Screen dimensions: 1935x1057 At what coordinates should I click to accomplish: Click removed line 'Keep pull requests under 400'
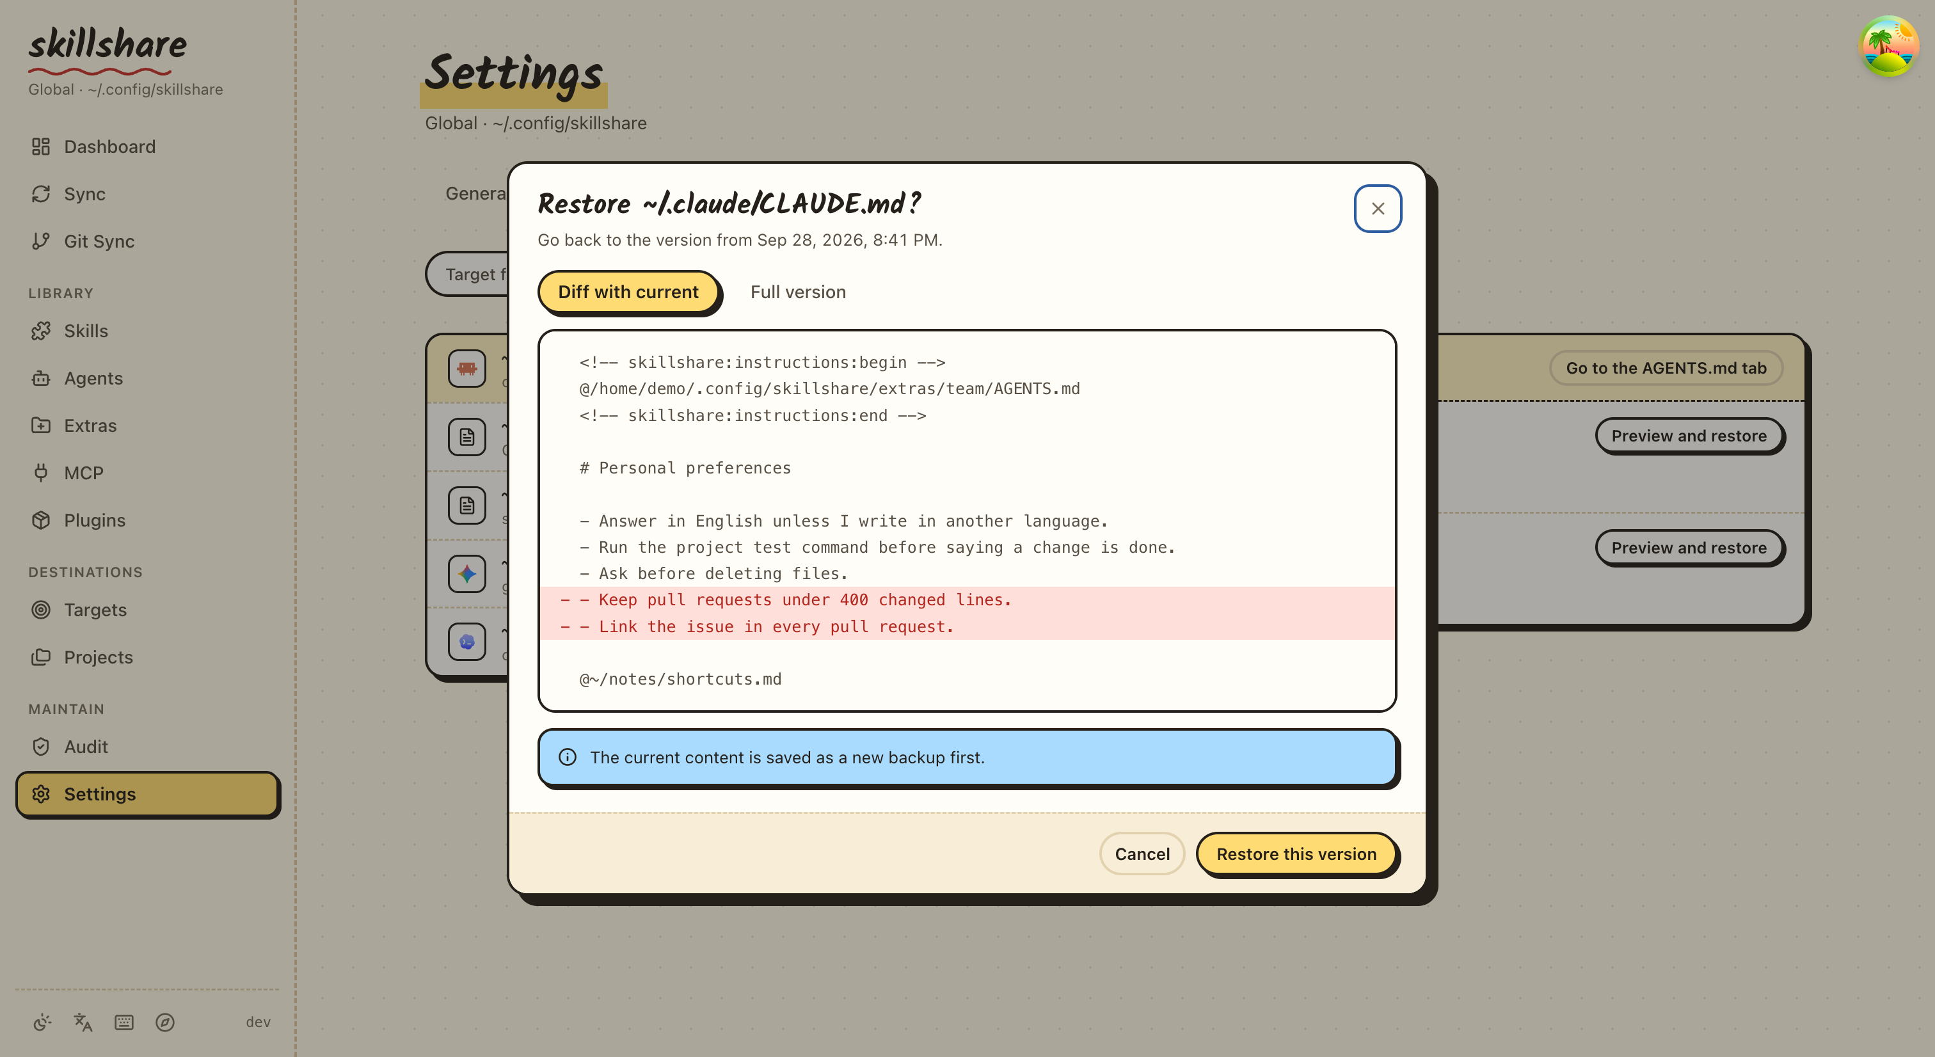coord(967,600)
